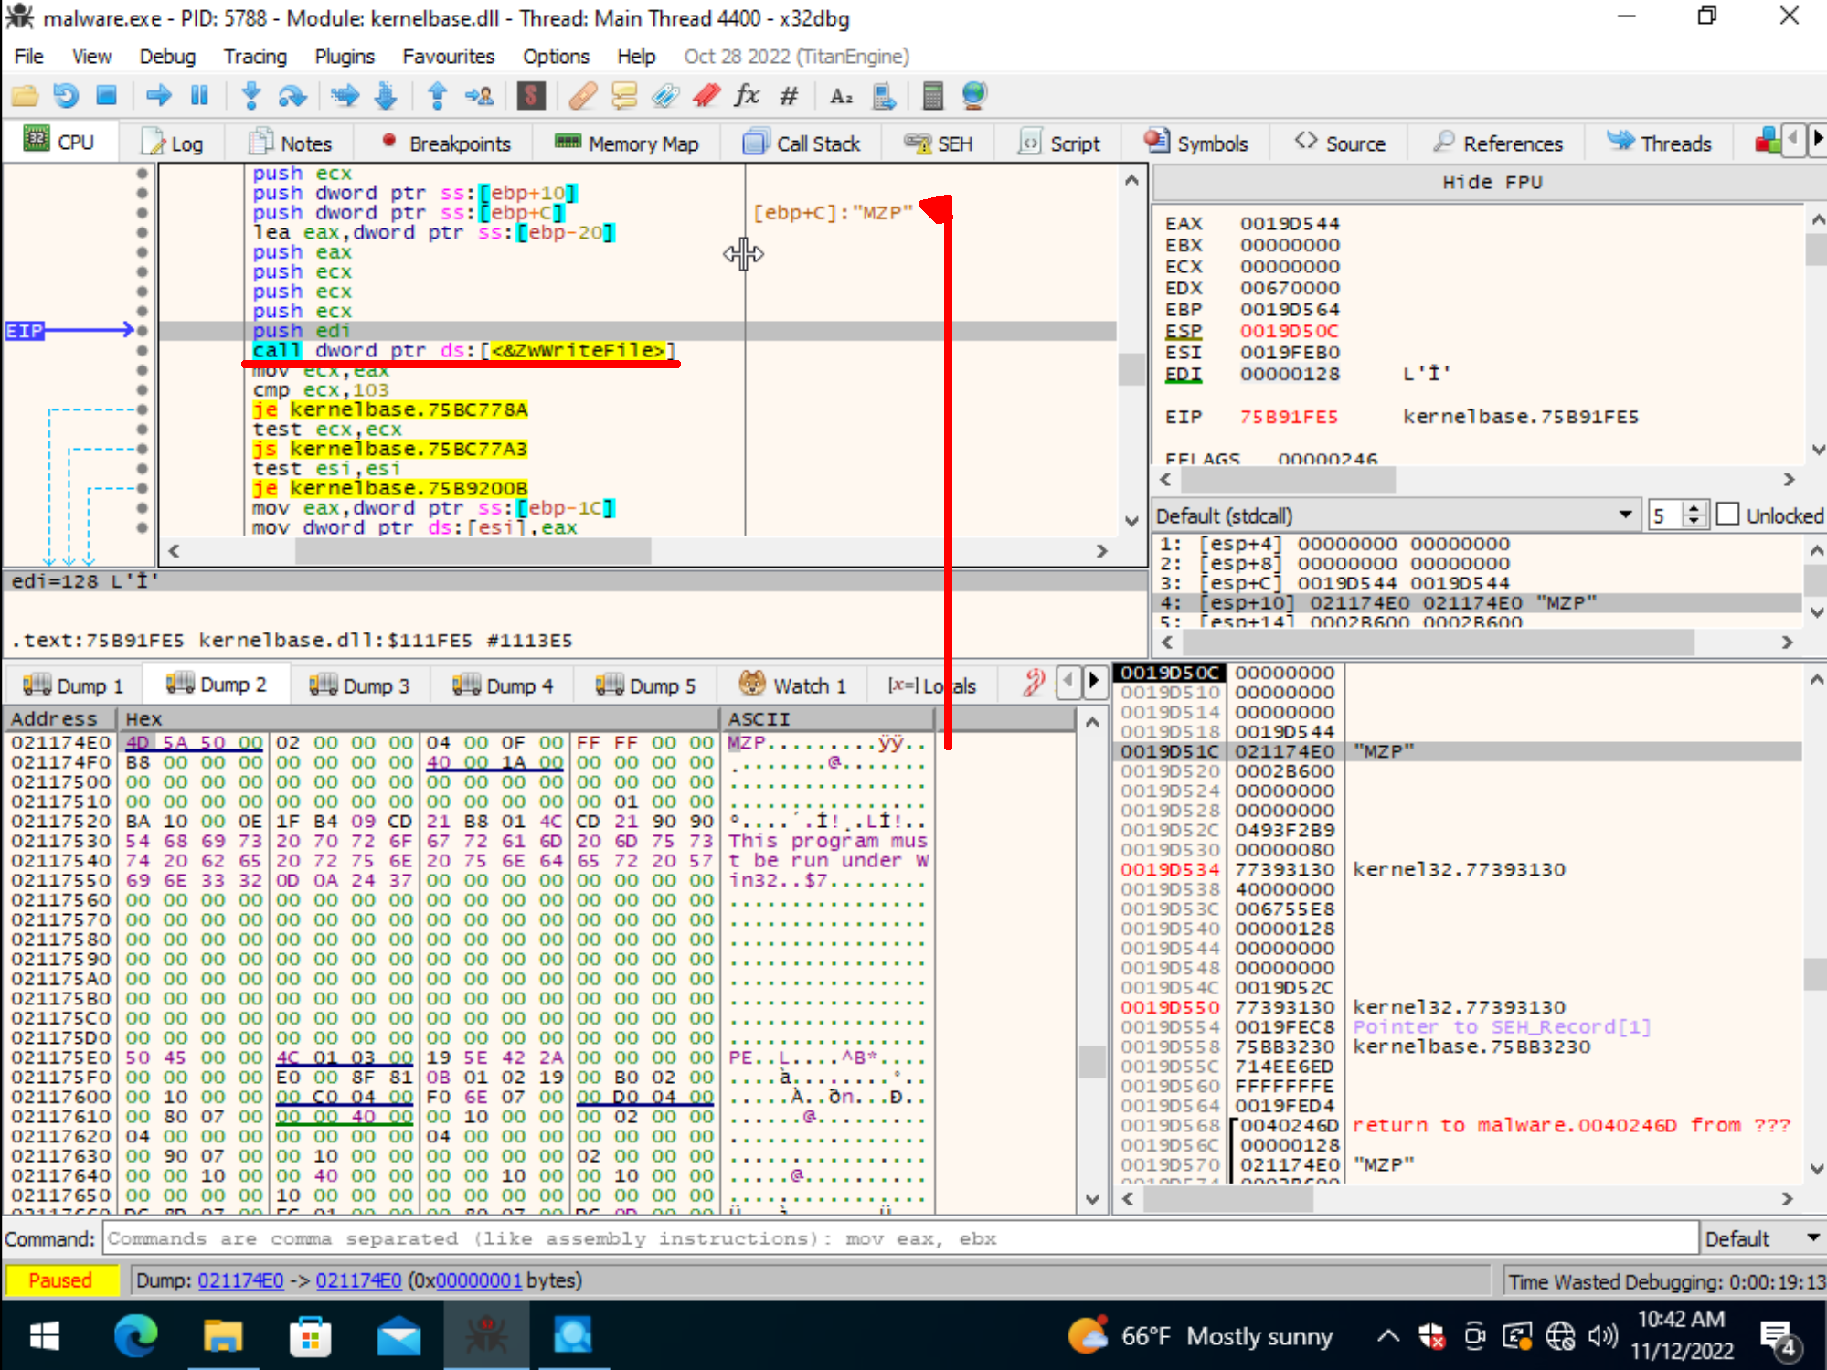
Task: Open the Tracing menu
Action: click(255, 56)
